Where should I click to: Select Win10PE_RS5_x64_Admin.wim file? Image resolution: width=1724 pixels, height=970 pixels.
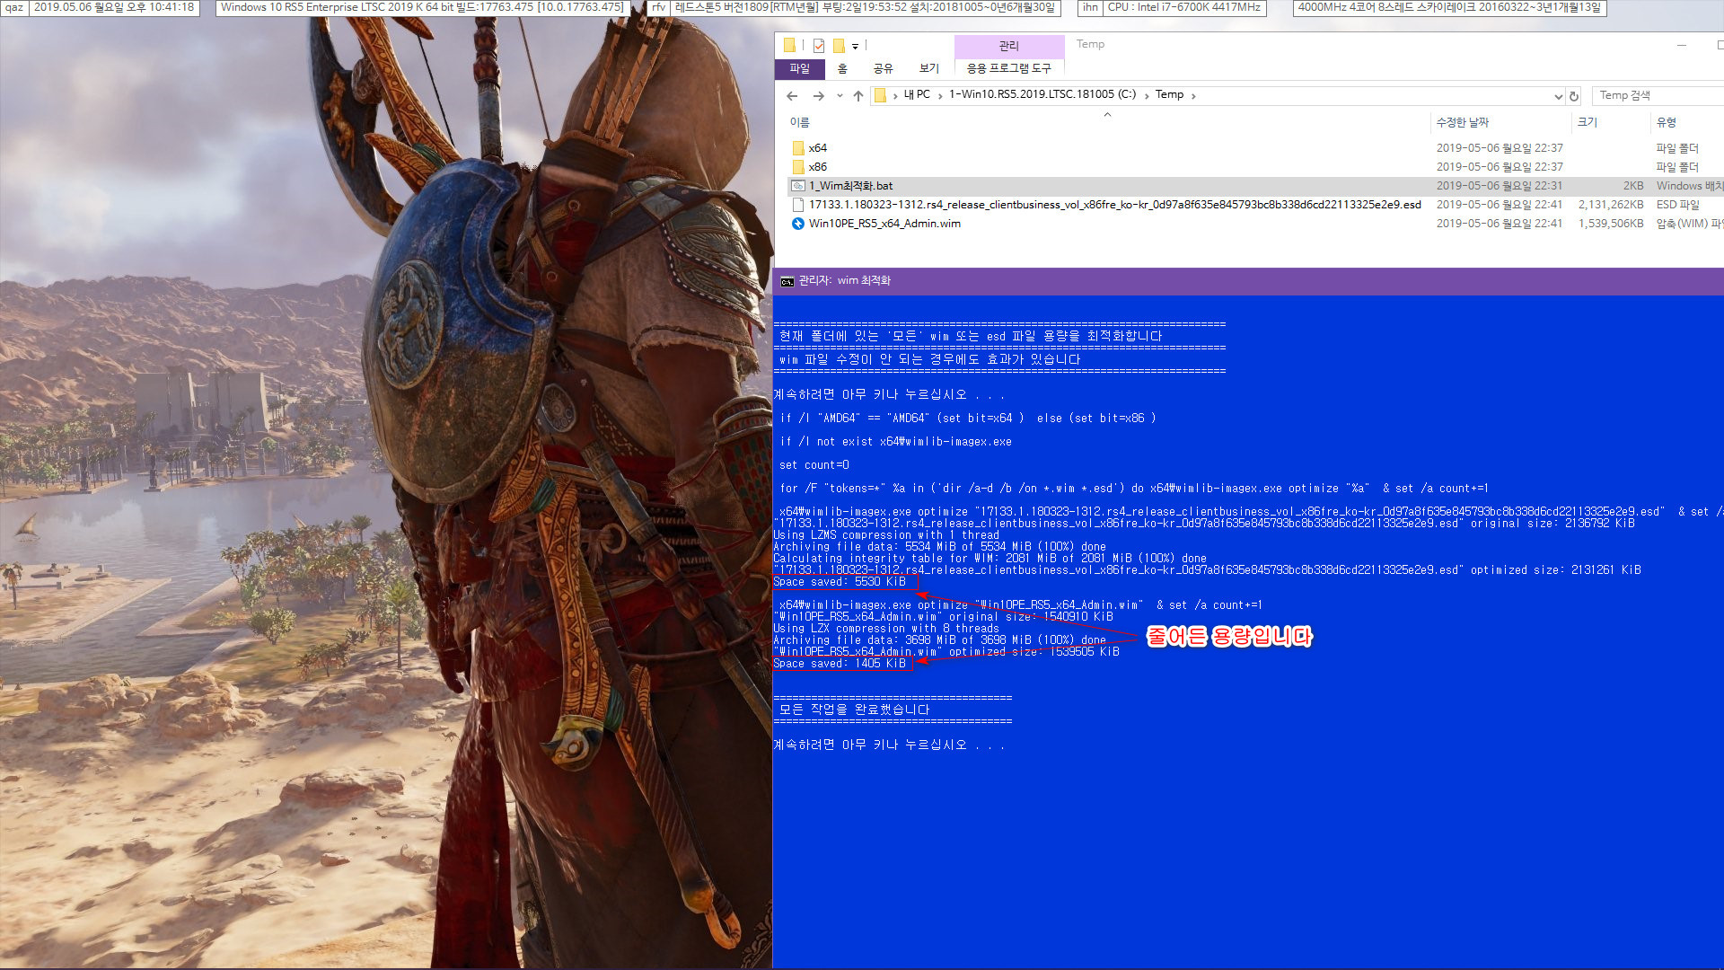coord(884,224)
